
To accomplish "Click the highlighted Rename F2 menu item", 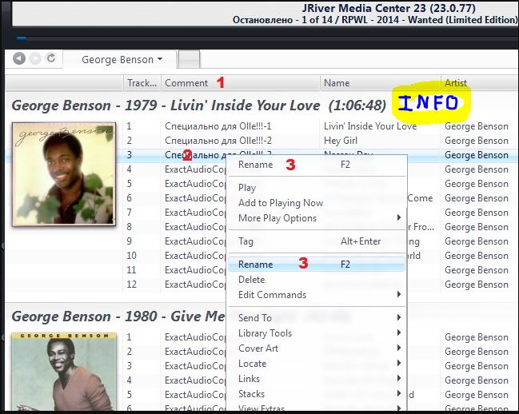I will [x=317, y=265].
